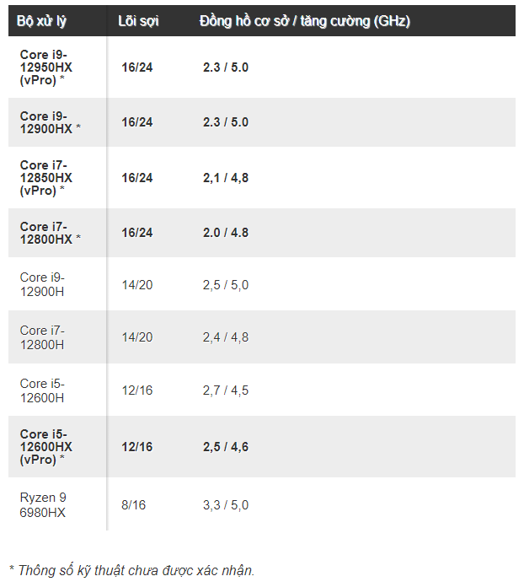This screenshot has height=587, width=524.
Task: Select the 'Đồng hồ cơ sở / tăng cường (GHz)' header
Action: 305,21
